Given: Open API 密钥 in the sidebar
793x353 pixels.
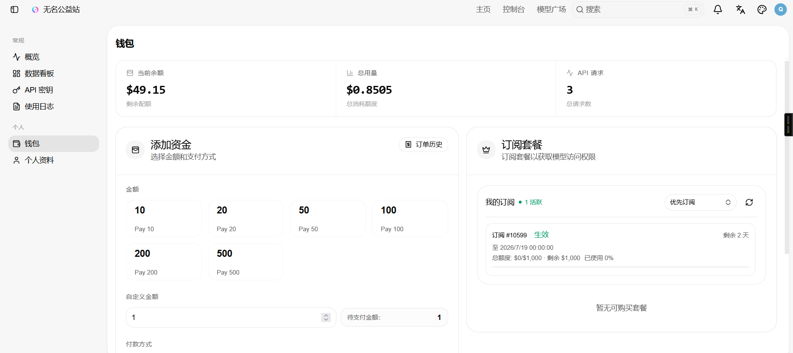Looking at the screenshot, I should click(54, 90).
